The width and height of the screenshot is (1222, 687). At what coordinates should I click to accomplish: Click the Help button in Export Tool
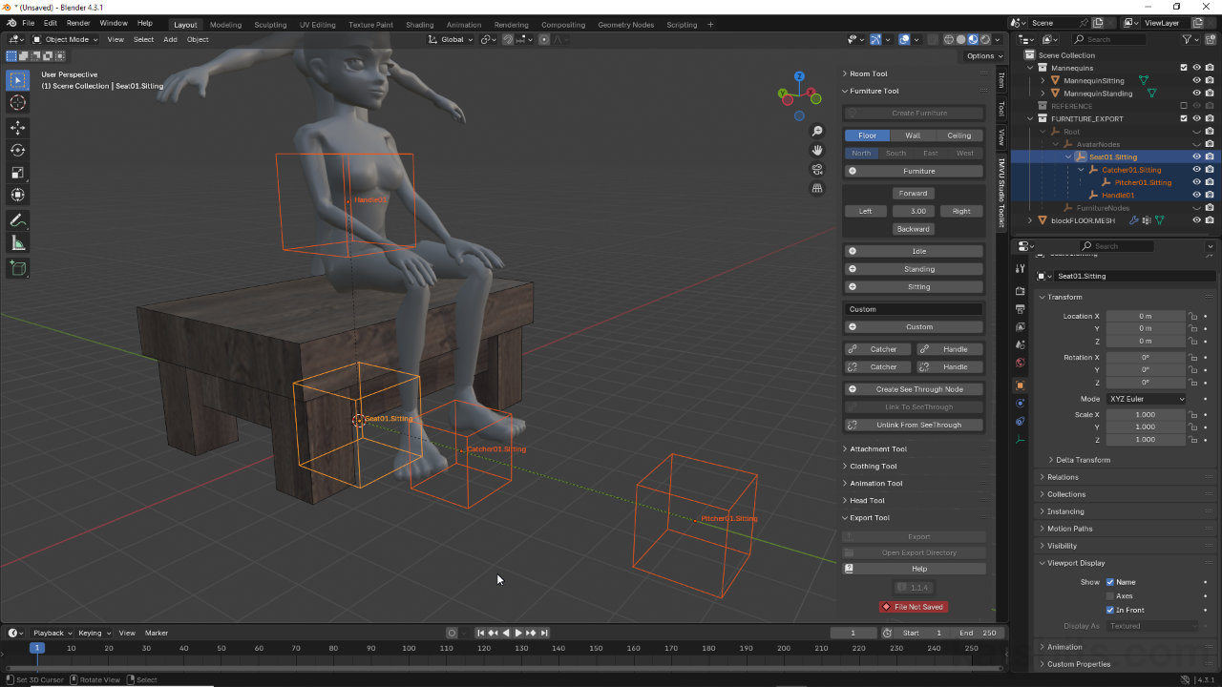tap(914, 569)
